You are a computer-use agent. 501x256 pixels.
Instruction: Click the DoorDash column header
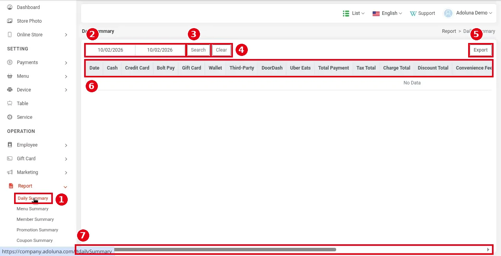[x=272, y=68]
